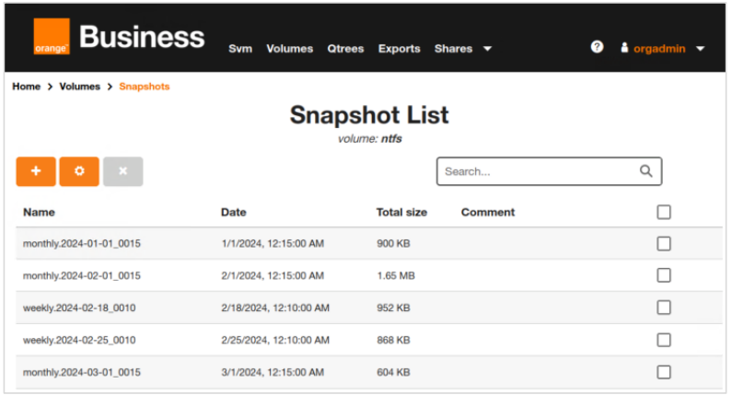This screenshot has height=395, width=732.
Task: Click the magnifying glass search icon
Action: (645, 171)
